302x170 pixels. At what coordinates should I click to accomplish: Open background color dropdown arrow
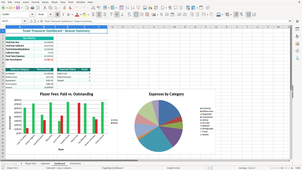(x=88, y=15)
